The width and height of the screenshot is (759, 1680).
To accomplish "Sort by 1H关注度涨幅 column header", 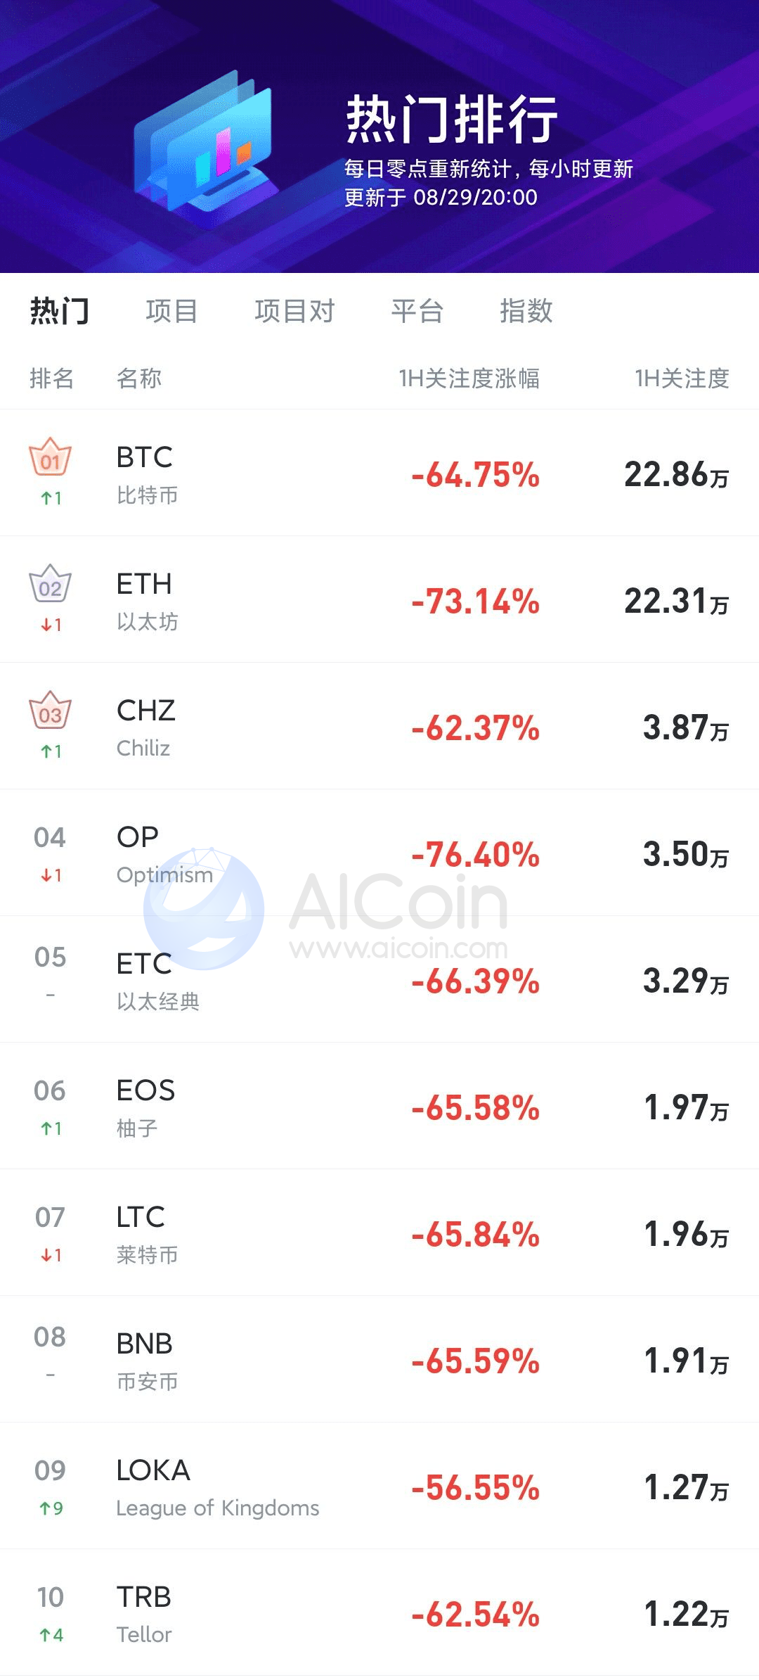I will (469, 378).
